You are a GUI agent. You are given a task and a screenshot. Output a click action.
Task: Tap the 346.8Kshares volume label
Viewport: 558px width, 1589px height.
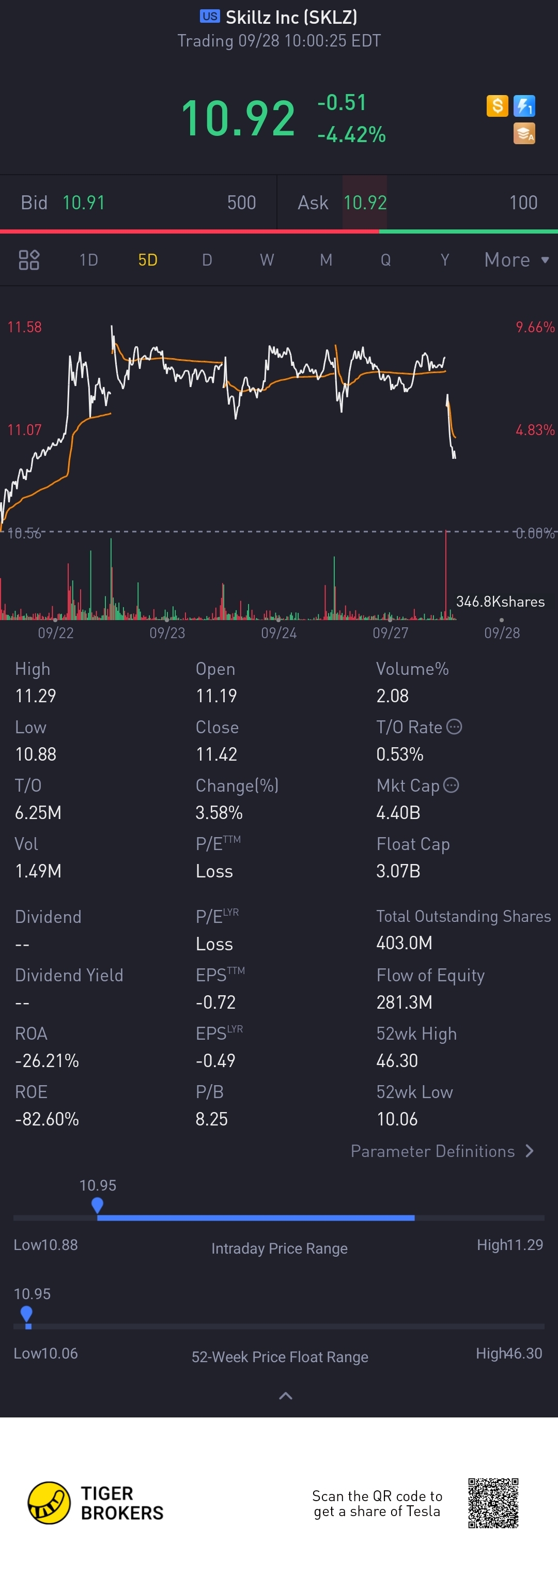click(500, 601)
